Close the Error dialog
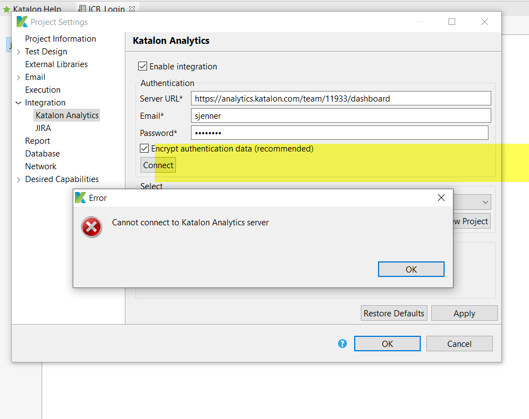 coord(441,198)
